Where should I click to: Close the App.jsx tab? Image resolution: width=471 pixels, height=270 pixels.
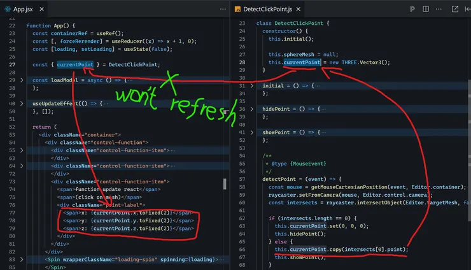click(42, 10)
